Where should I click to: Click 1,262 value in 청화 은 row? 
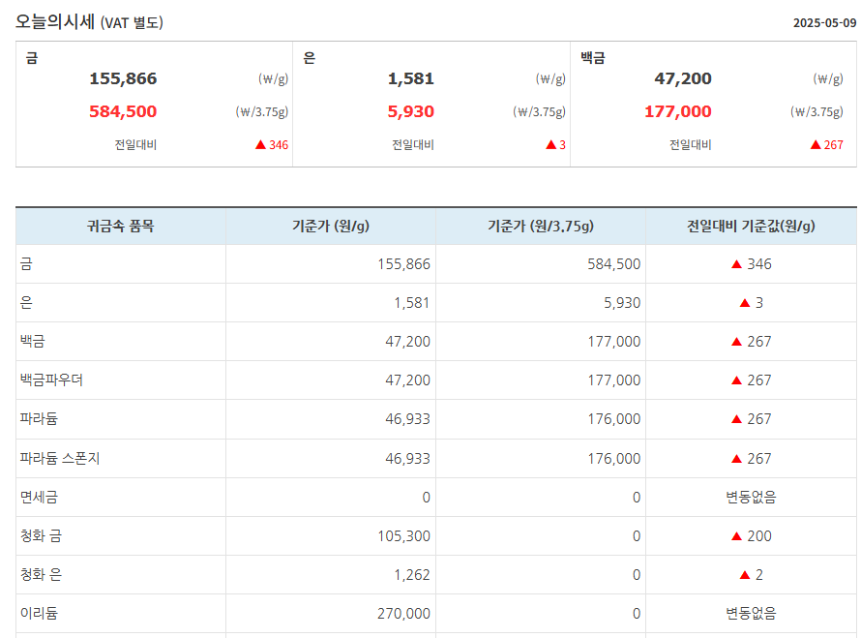tap(412, 575)
